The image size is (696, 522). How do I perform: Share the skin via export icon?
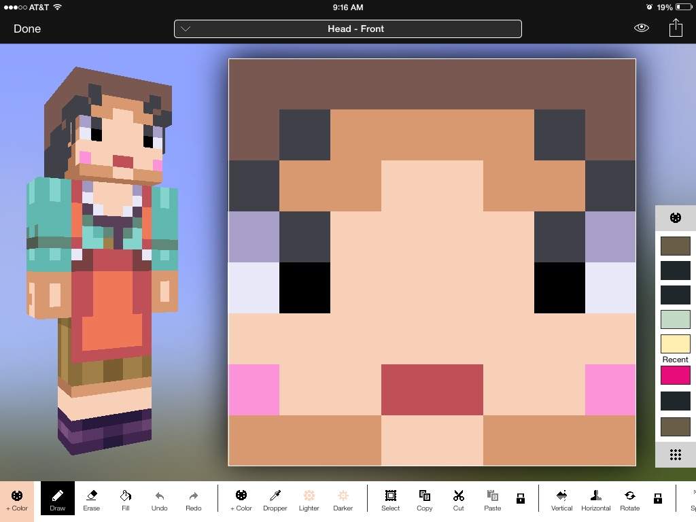[x=676, y=27]
